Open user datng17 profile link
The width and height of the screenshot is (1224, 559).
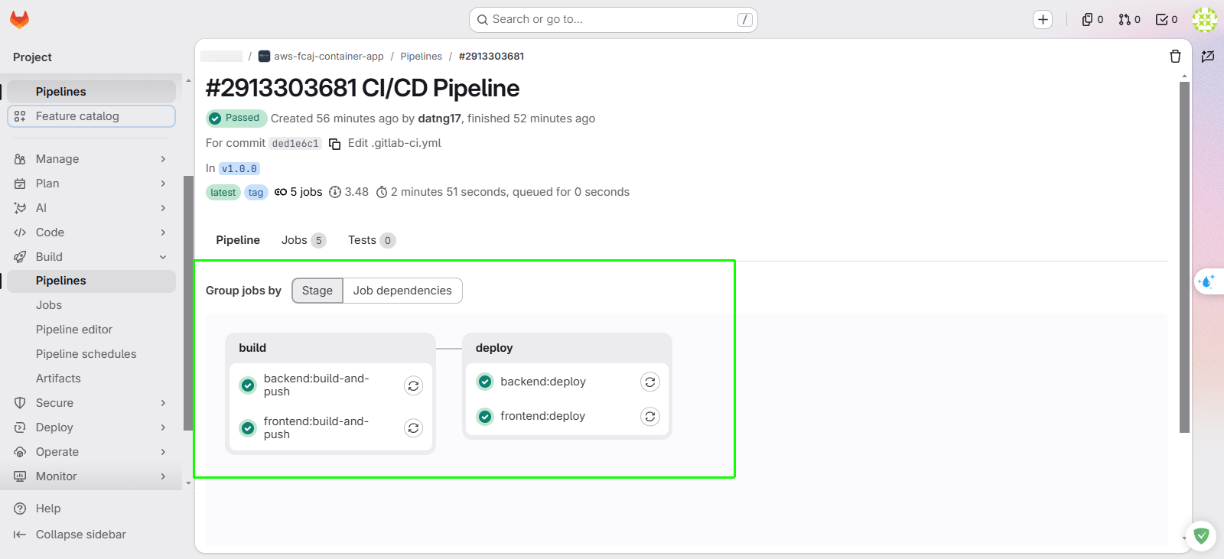[439, 119]
